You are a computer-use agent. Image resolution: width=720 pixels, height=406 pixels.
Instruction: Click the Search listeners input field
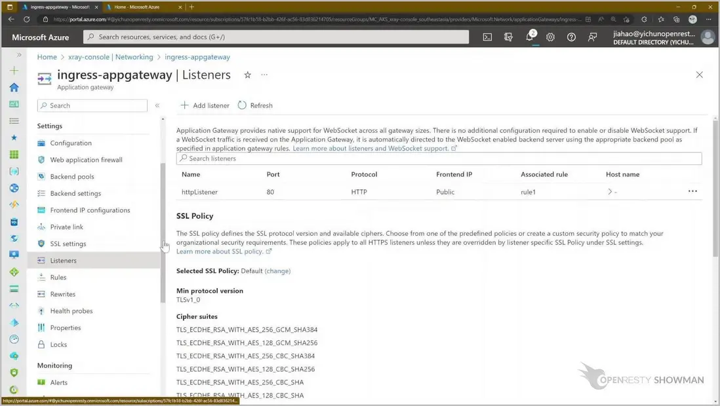tap(439, 158)
